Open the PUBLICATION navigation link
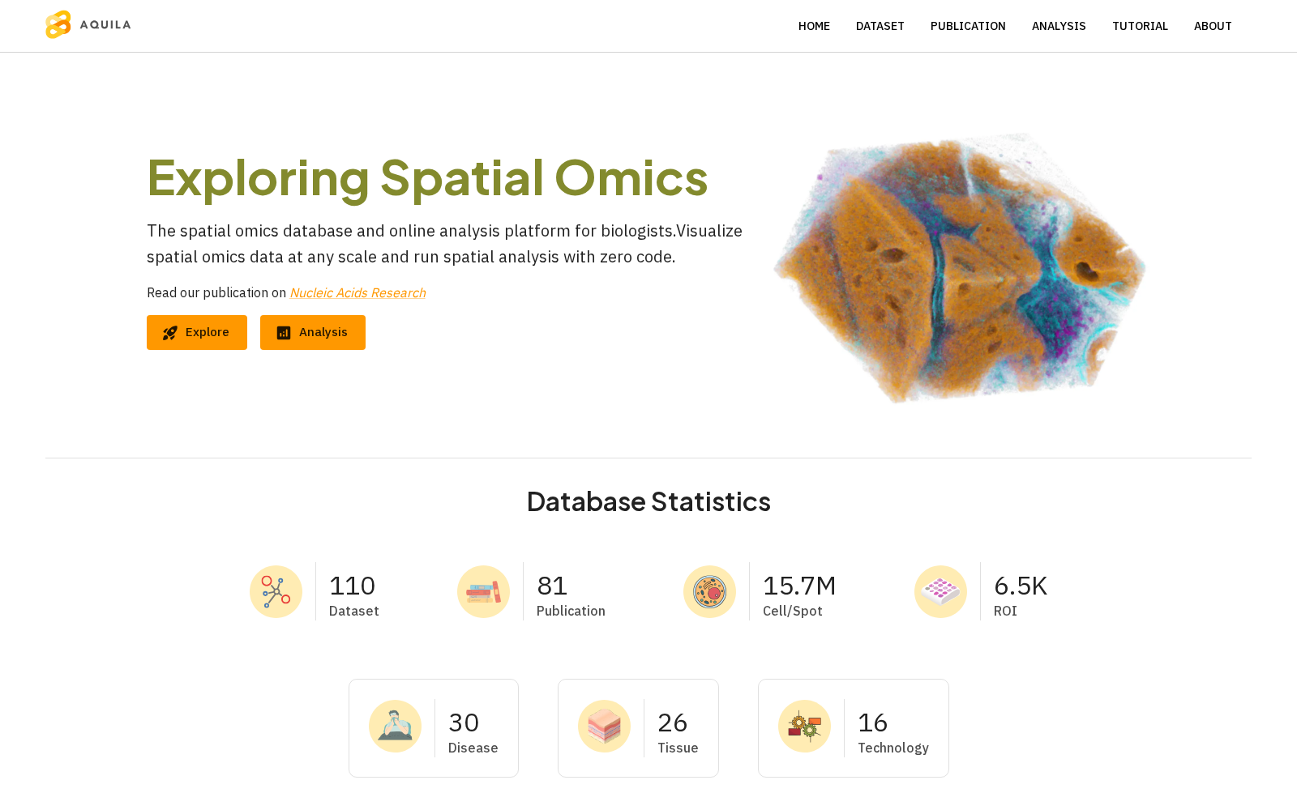The width and height of the screenshot is (1297, 810). coord(968,26)
